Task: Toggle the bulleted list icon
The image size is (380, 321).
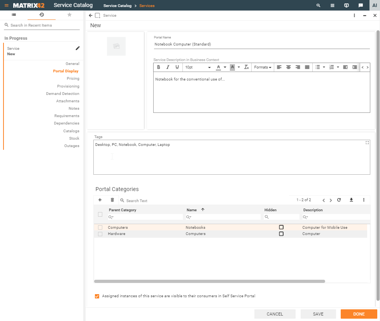Action: coord(318,67)
